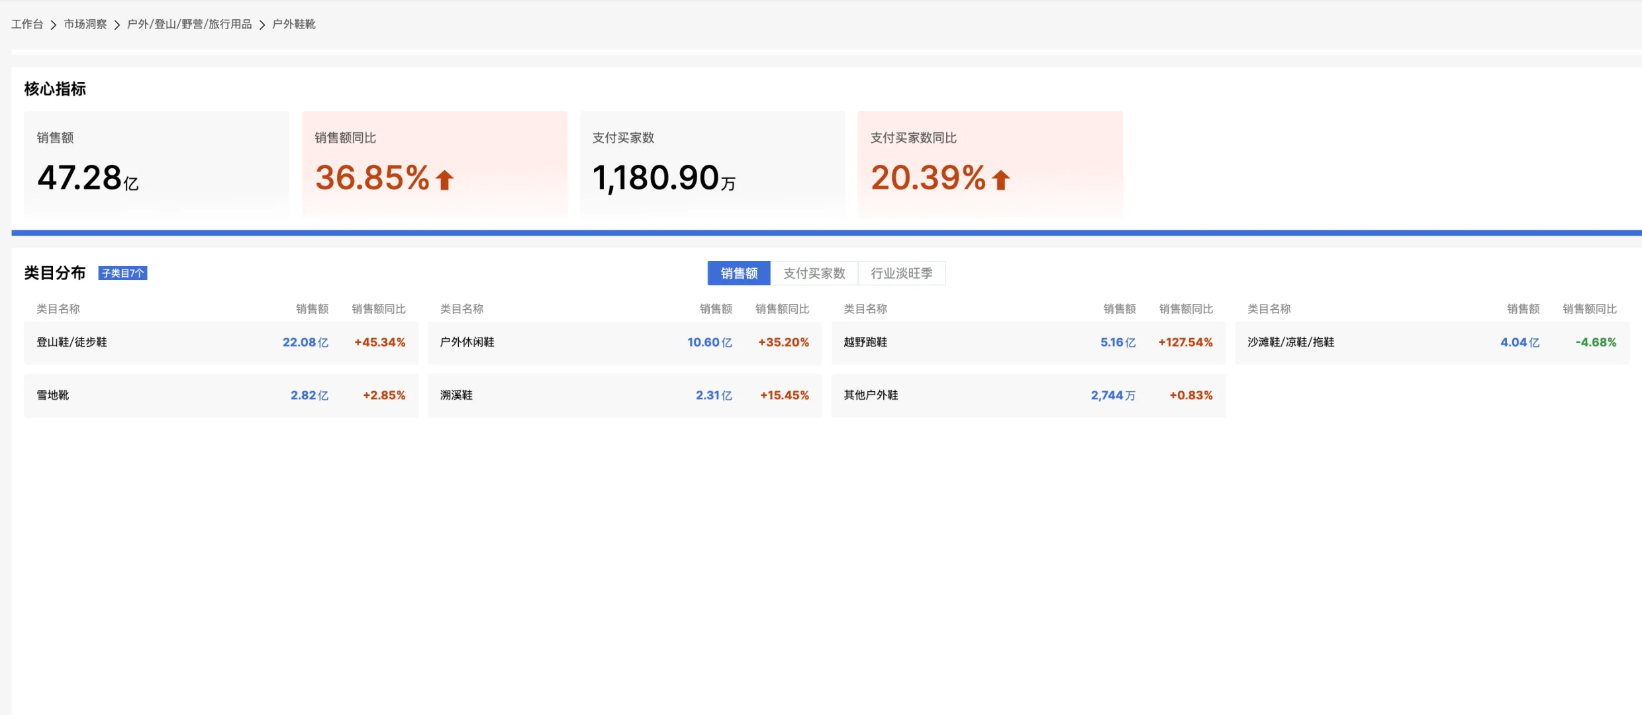Switch to 支付买家数 tab
The image size is (1642, 715).
[x=814, y=273]
